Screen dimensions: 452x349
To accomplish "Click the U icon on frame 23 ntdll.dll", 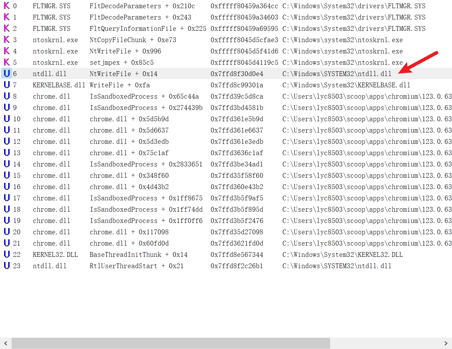I will click(x=7, y=265).
